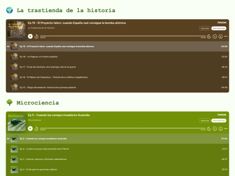Image resolution: width=235 pixels, height=176 pixels.
Task: Click speaker icon on Ep 5 row
Action: (x=8, y=139)
